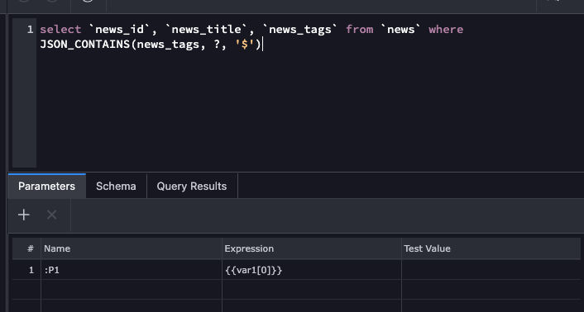Click the 'from' keyword in query
The image size is (584, 312).
(359, 30)
